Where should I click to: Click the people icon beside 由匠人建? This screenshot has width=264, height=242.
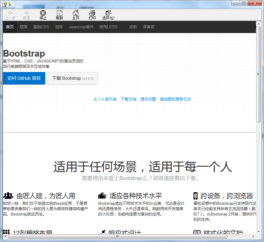(x=8, y=196)
